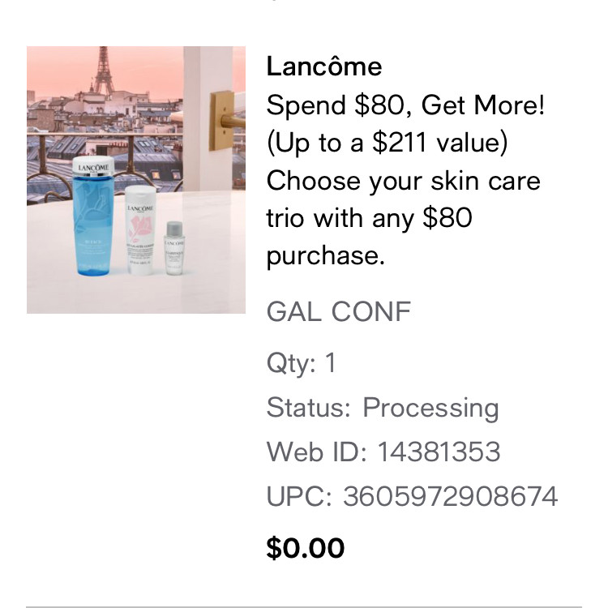Click the white Lancôme cap on the blue bottle

93,166
